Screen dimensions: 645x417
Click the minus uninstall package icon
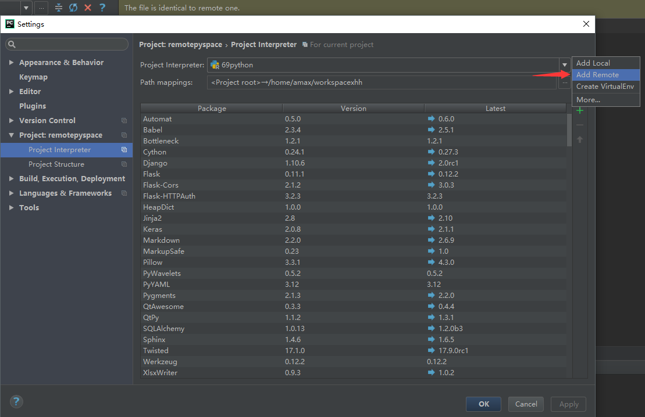(580, 125)
